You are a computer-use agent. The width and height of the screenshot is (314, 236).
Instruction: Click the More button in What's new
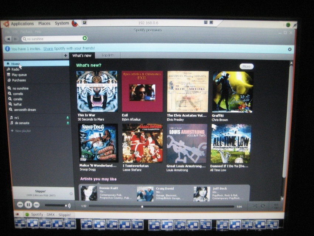pyautogui.click(x=246, y=66)
